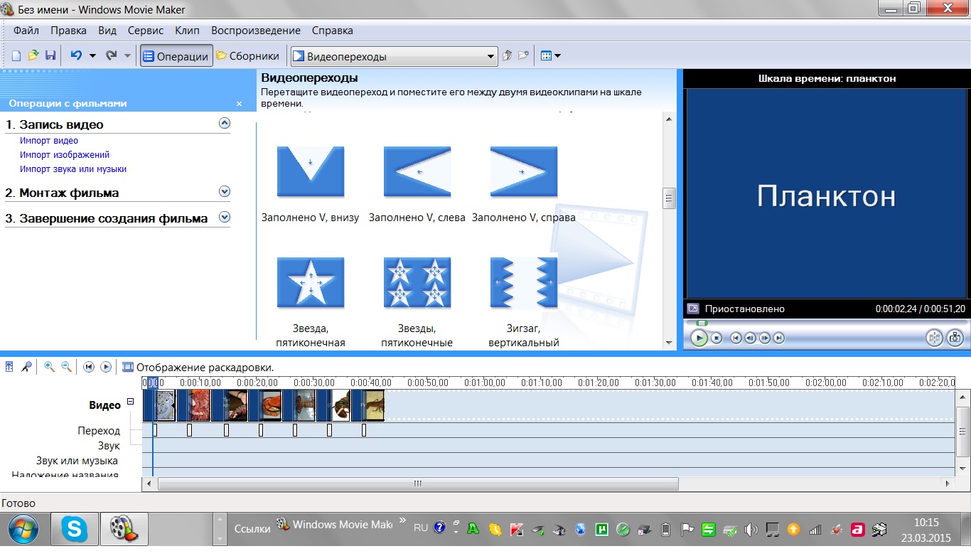Click the timeline horizontal scrollbar thumb

click(x=418, y=483)
